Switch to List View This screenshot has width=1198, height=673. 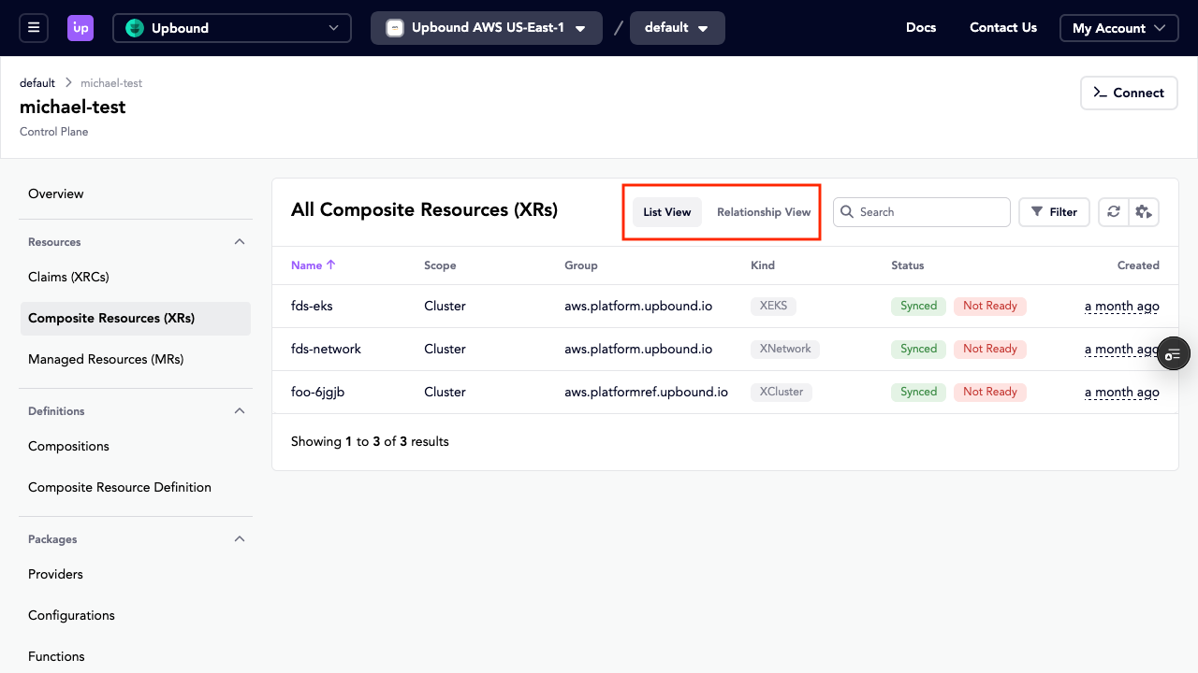pos(666,212)
